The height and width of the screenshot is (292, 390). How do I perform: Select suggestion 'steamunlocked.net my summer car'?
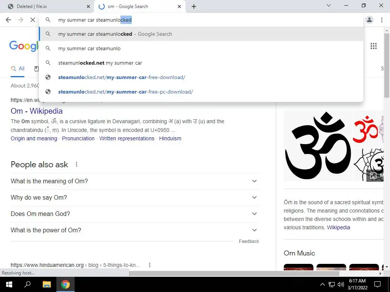point(201,63)
